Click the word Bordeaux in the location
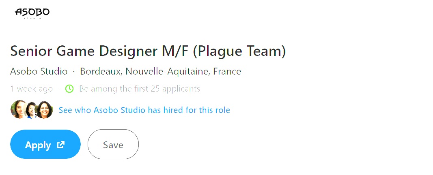Viewport: 433px width, 175px height. pyautogui.click(x=101, y=72)
